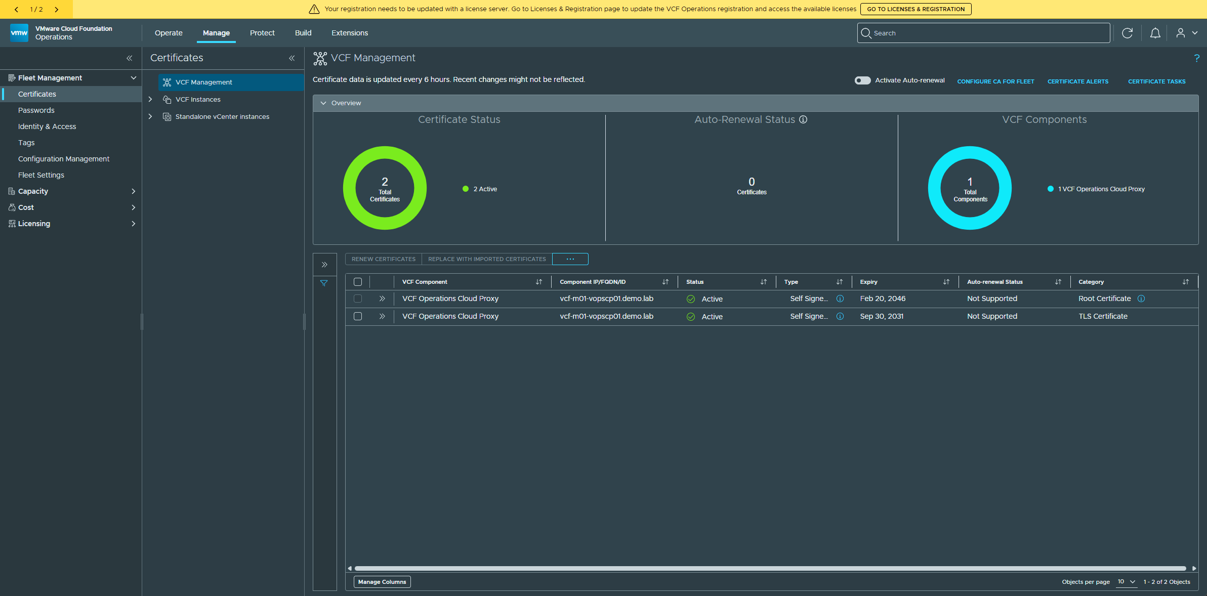Collapse the left navigation with double-chevron
This screenshot has height=596, width=1207.
click(x=130, y=58)
